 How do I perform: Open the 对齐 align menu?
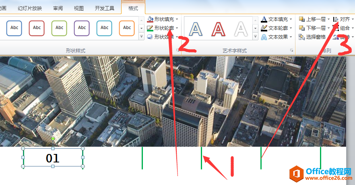coord(343,19)
